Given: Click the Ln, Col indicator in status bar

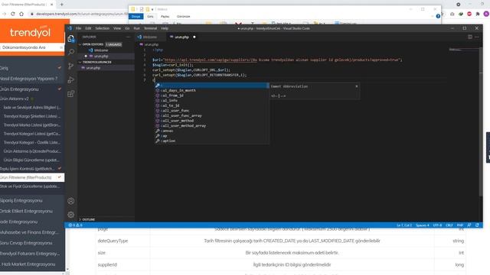Looking at the screenshot, I should point(404,225).
